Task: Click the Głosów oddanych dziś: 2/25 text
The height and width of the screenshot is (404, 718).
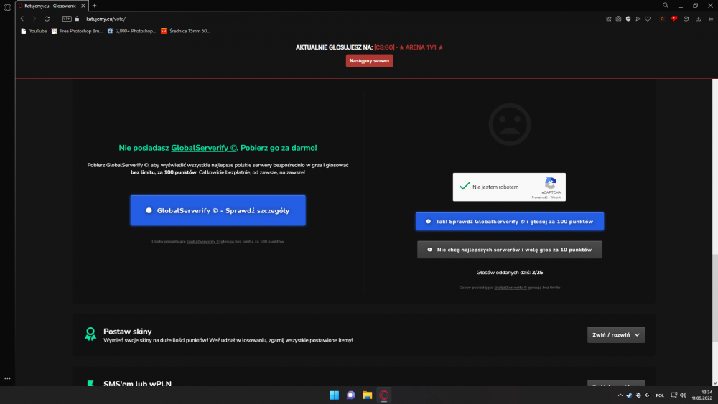Action: pyautogui.click(x=510, y=272)
